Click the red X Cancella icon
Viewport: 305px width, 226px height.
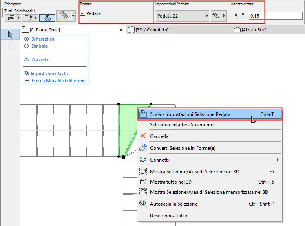[143, 136]
